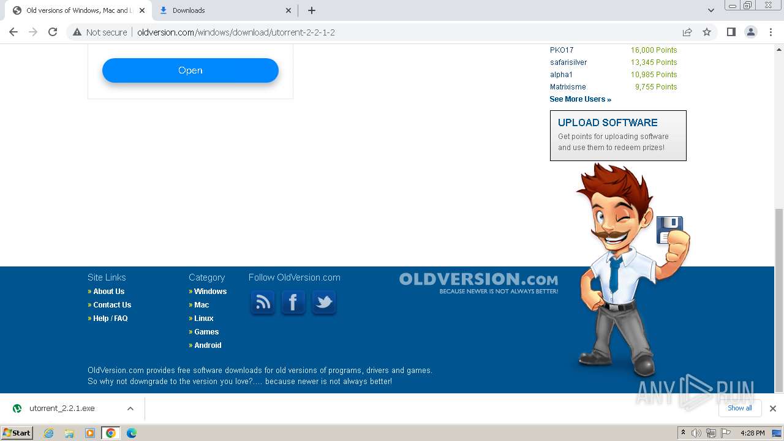Switch to the Old versions of Windows tab
The image size is (784, 441).
(78, 10)
